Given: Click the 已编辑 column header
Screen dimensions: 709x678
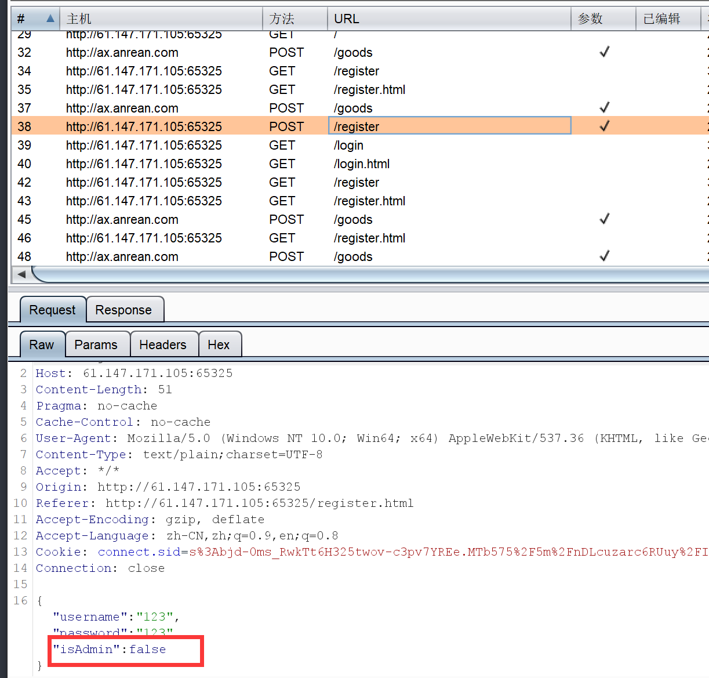Looking at the screenshot, I should point(661,19).
